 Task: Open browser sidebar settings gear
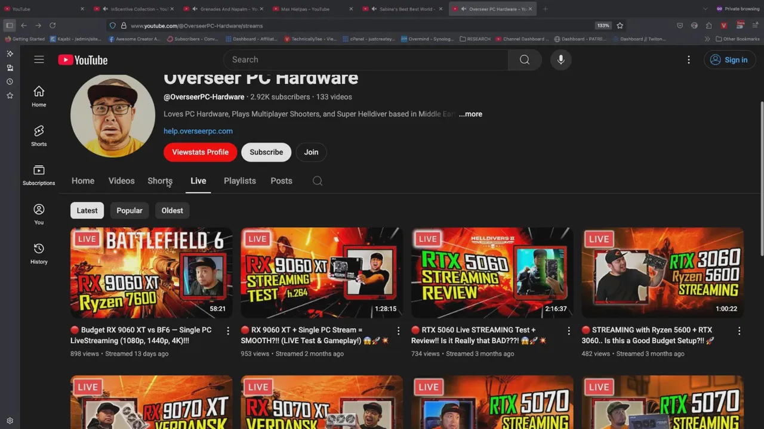[10, 421]
